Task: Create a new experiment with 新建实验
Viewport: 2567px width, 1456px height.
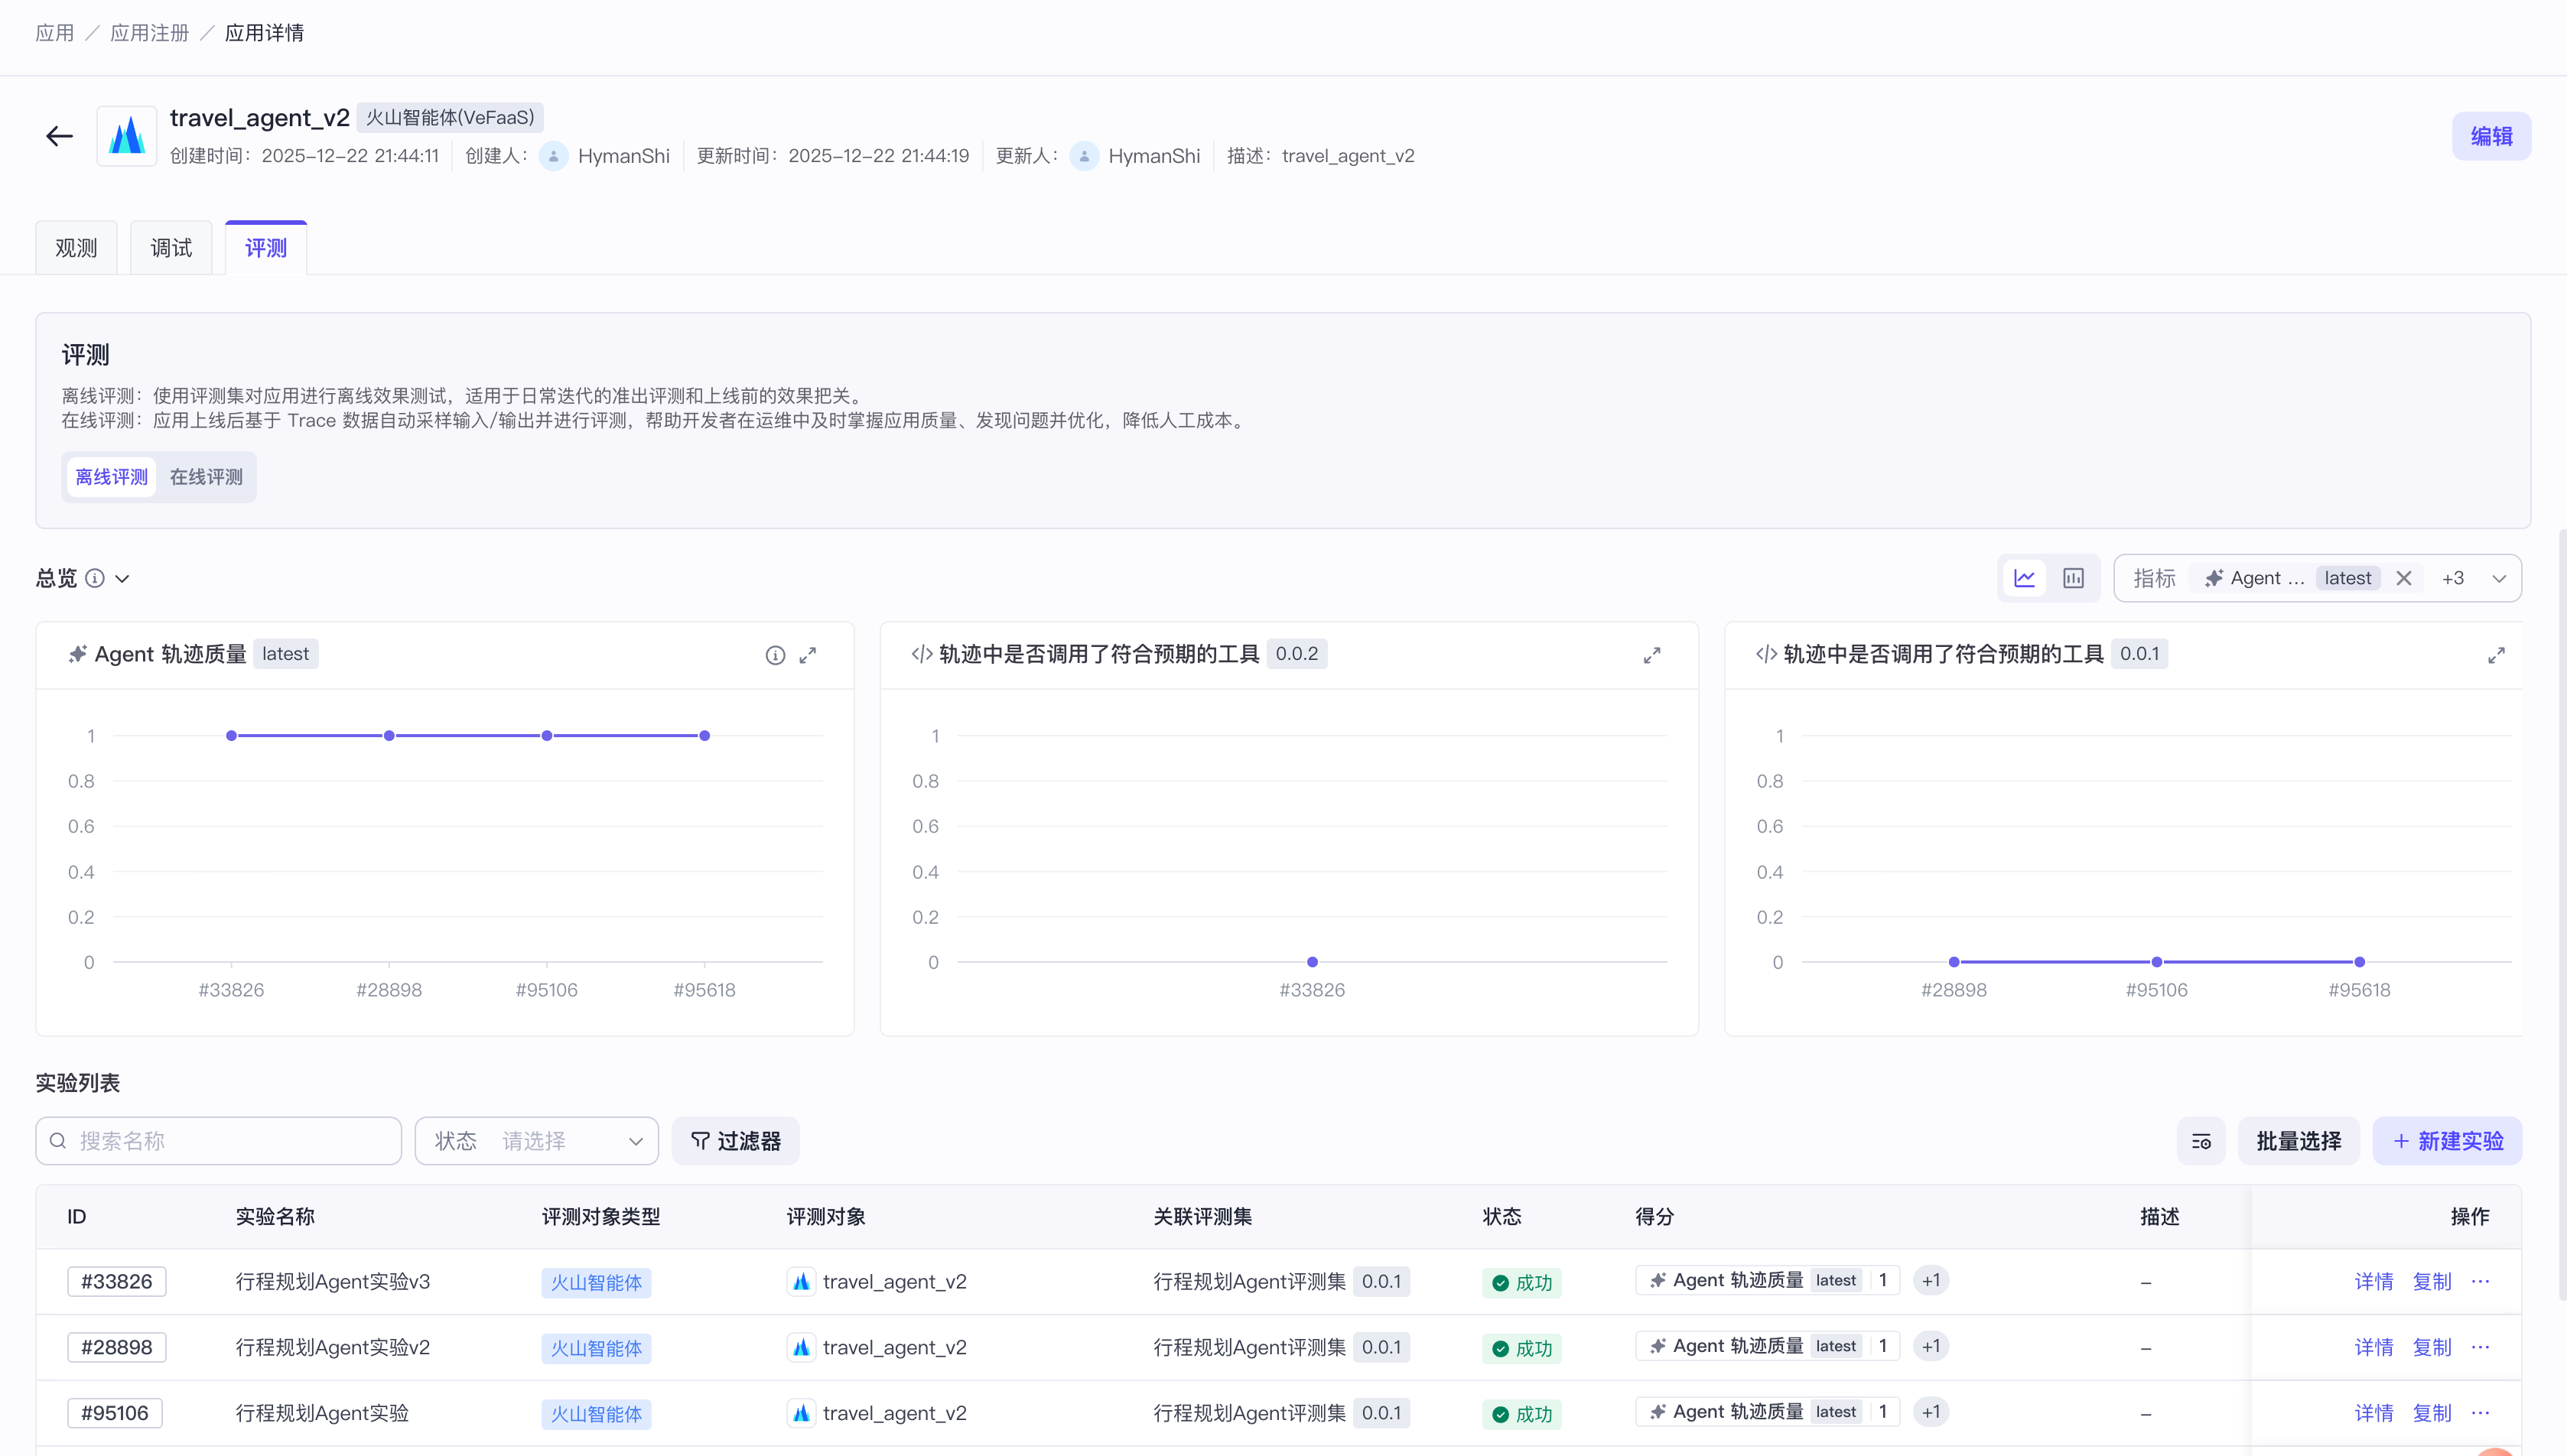Action: (2447, 1141)
